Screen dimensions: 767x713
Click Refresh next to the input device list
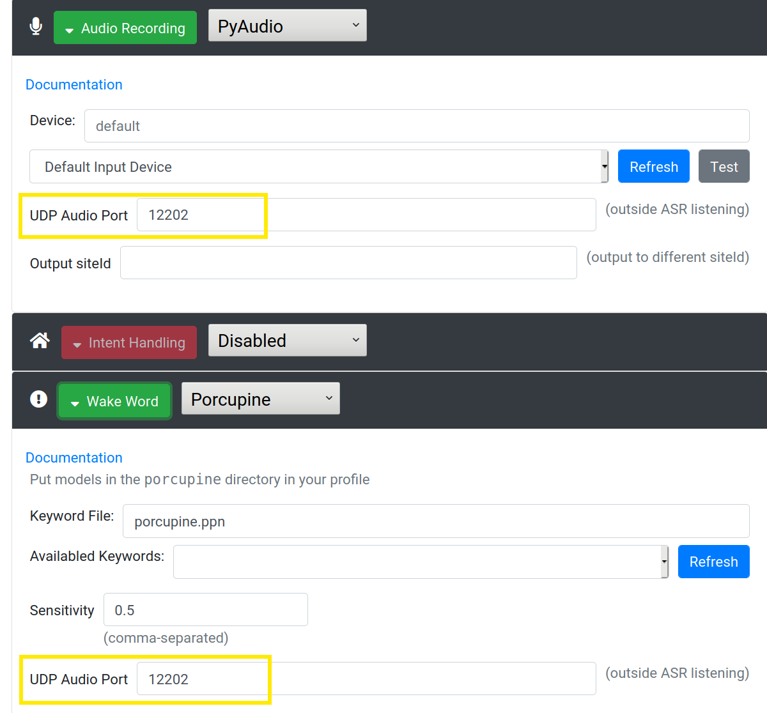click(653, 166)
